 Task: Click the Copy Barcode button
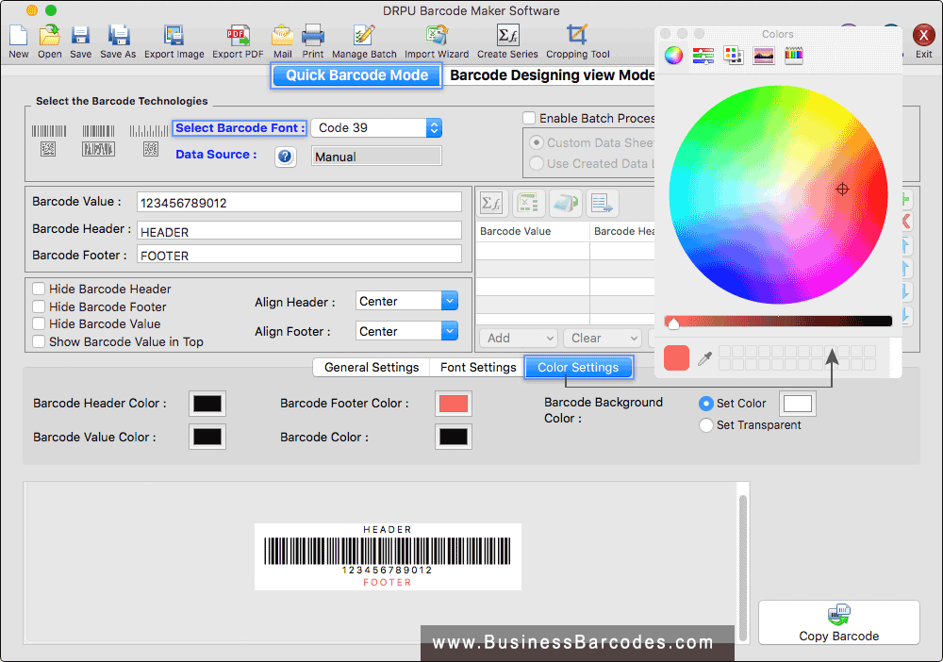(839, 623)
